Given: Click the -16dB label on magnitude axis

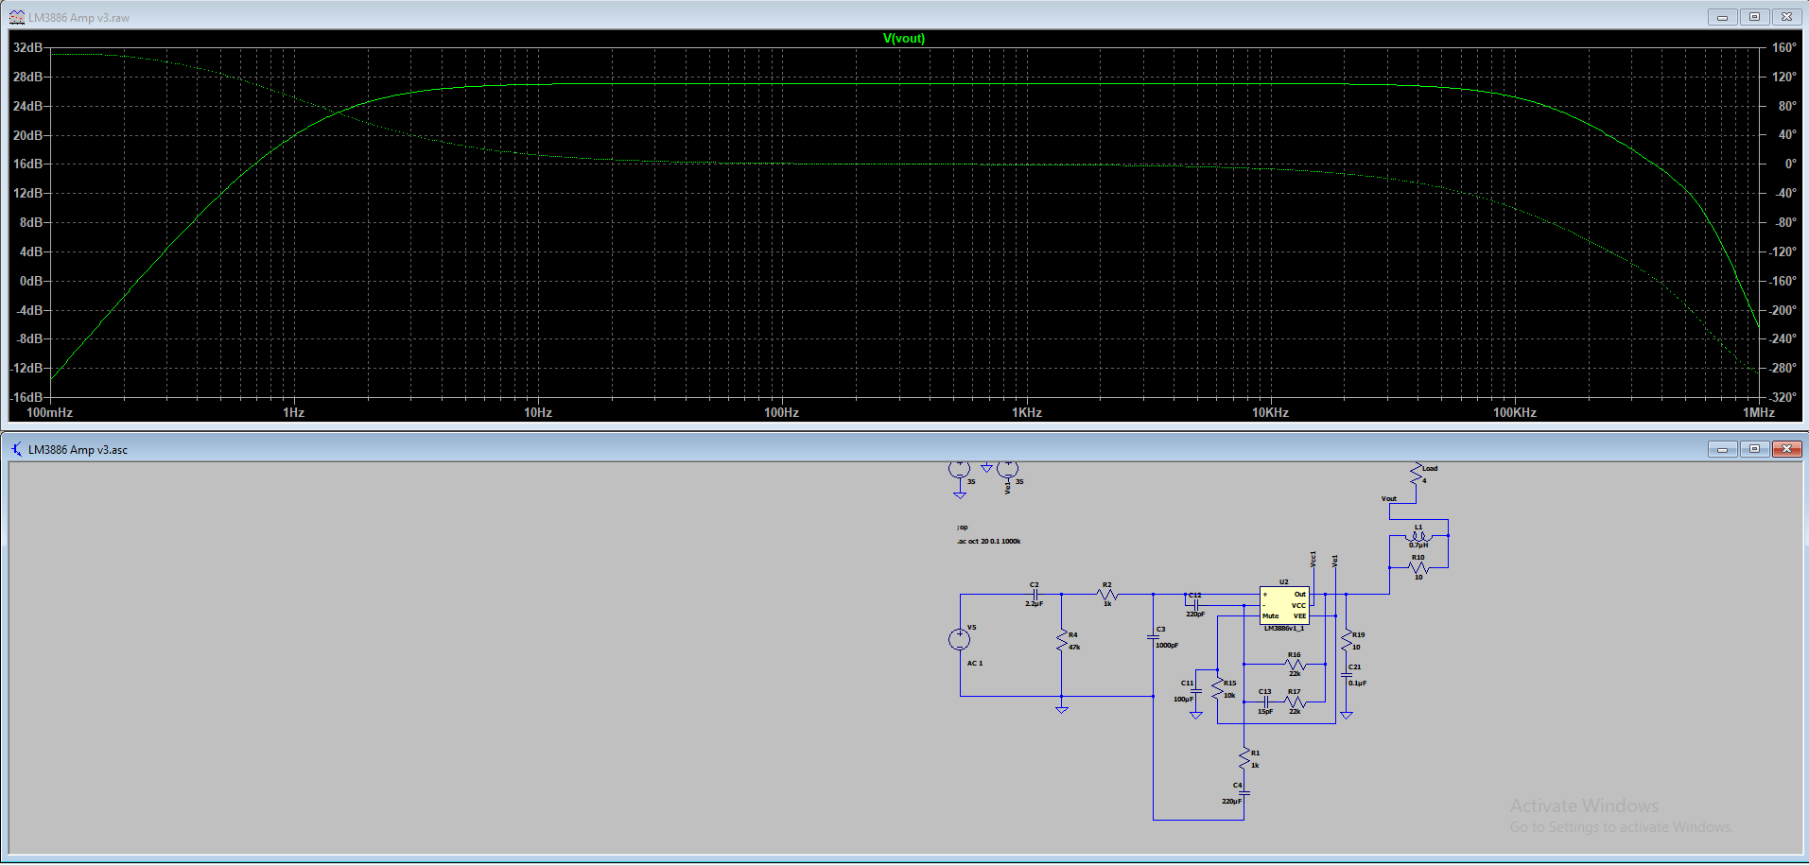Looking at the screenshot, I should pos(26,397).
